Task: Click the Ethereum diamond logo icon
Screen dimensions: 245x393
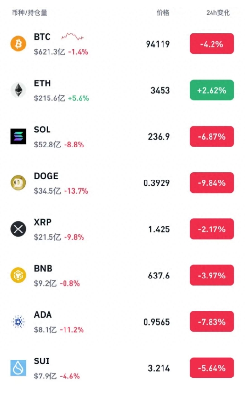Action: 18,90
